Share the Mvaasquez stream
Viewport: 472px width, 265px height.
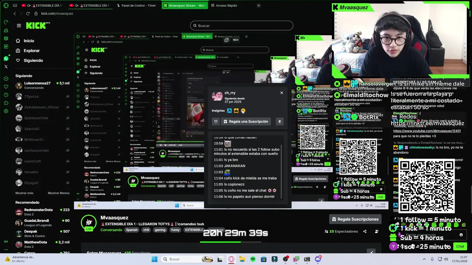click(x=365, y=232)
